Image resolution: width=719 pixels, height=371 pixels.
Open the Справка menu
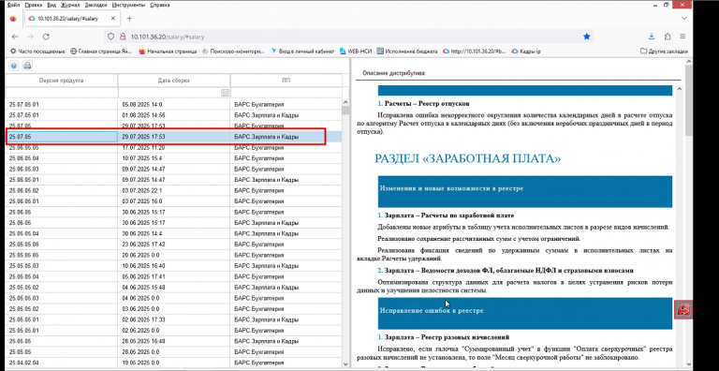159,5
